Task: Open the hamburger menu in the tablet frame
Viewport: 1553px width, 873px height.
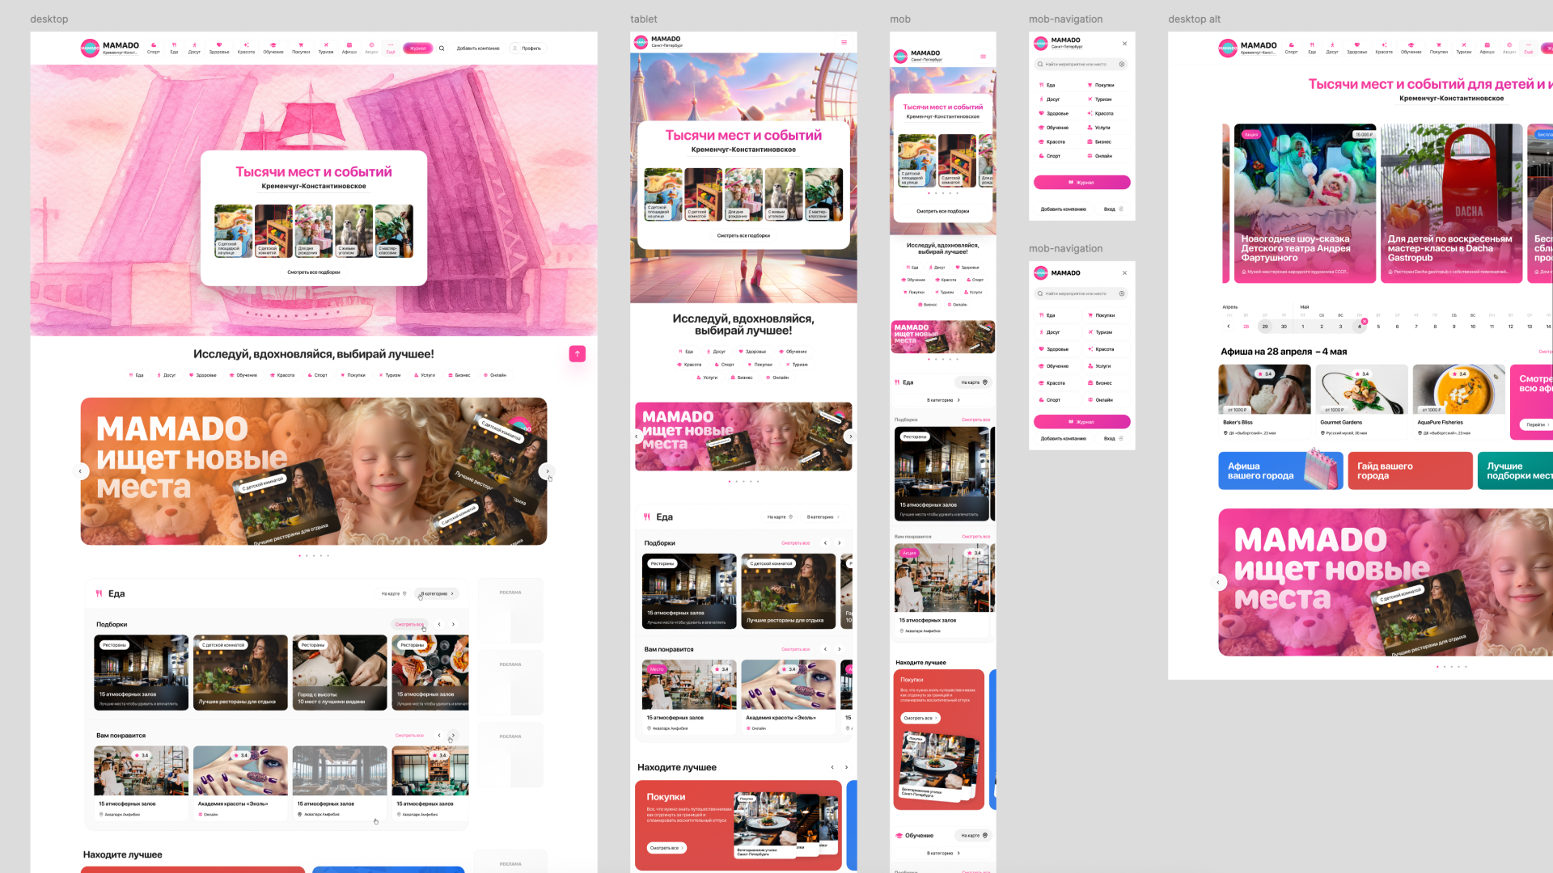Action: (844, 43)
